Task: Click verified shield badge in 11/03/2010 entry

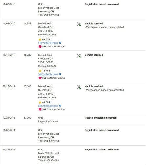Action: pos(60,43)
